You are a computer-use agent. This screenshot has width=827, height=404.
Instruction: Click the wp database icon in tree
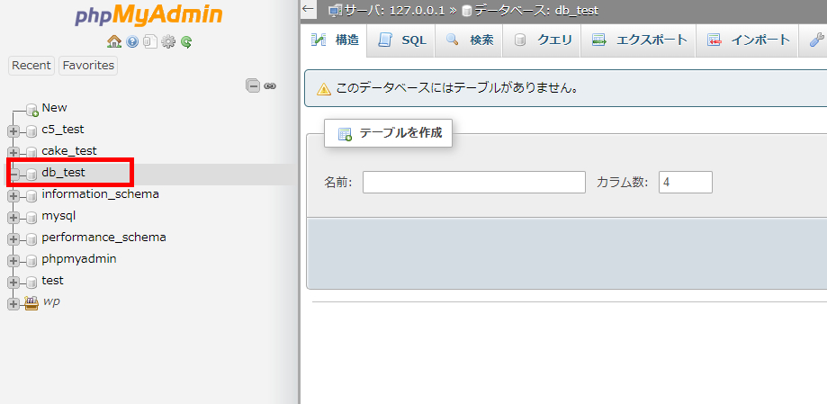click(31, 302)
